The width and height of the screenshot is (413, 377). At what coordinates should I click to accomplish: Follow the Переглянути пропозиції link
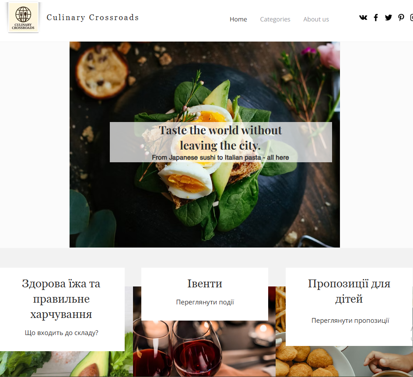click(x=350, y=321)
